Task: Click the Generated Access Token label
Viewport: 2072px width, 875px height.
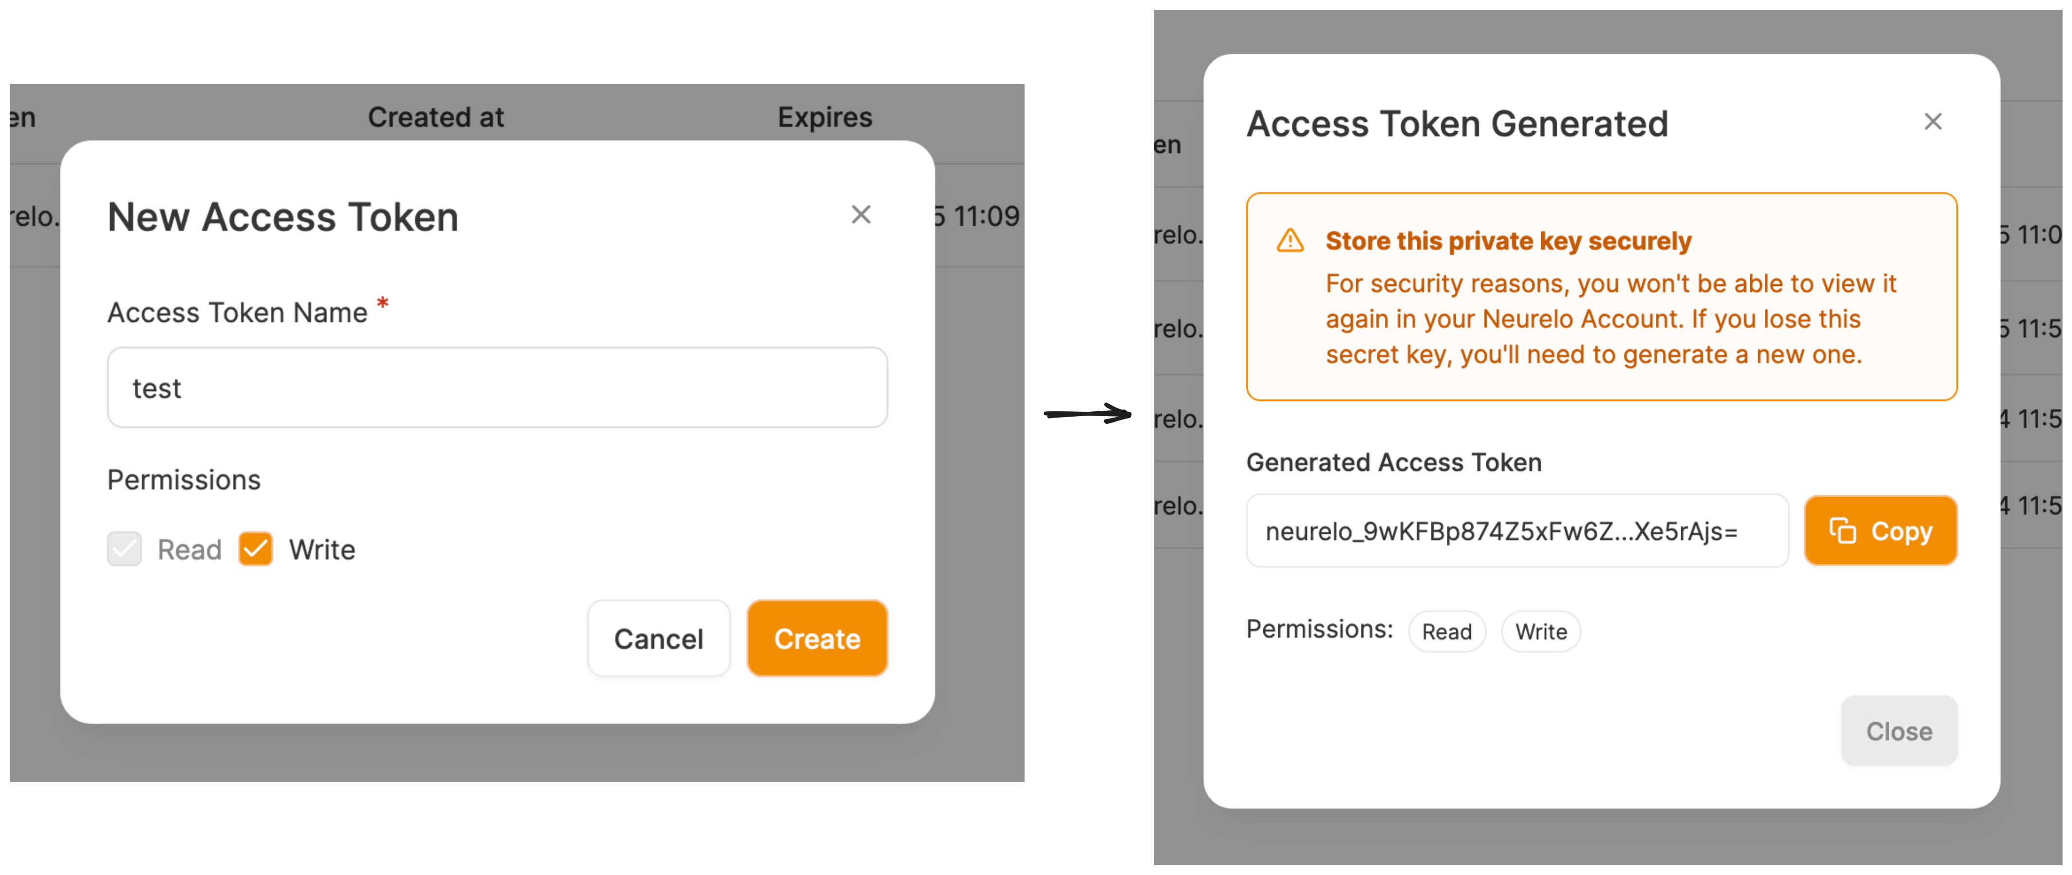Action: tap(1393, 462)
